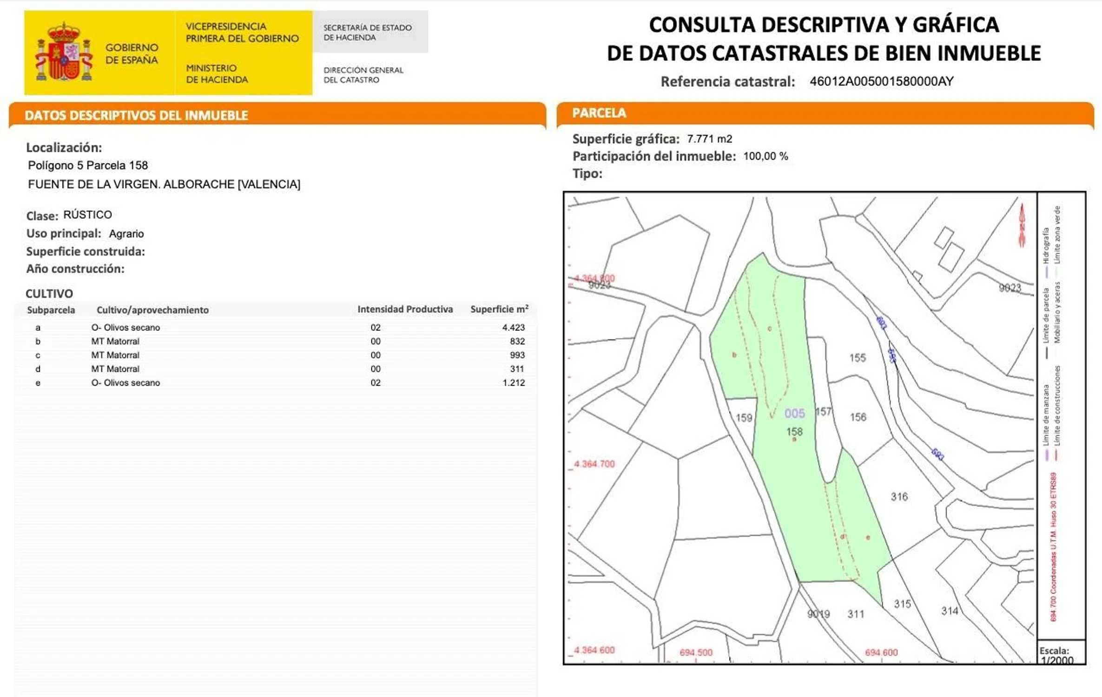This screenshot has height=697, width=1102.
Task: Click the Superficie m² column header
Action: (499, 309)
